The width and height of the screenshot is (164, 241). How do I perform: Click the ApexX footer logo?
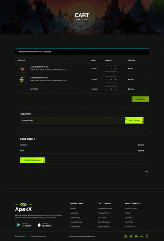pyautogui.click(x=24, y=207)
